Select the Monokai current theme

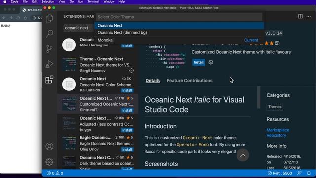tap(179, 40)
